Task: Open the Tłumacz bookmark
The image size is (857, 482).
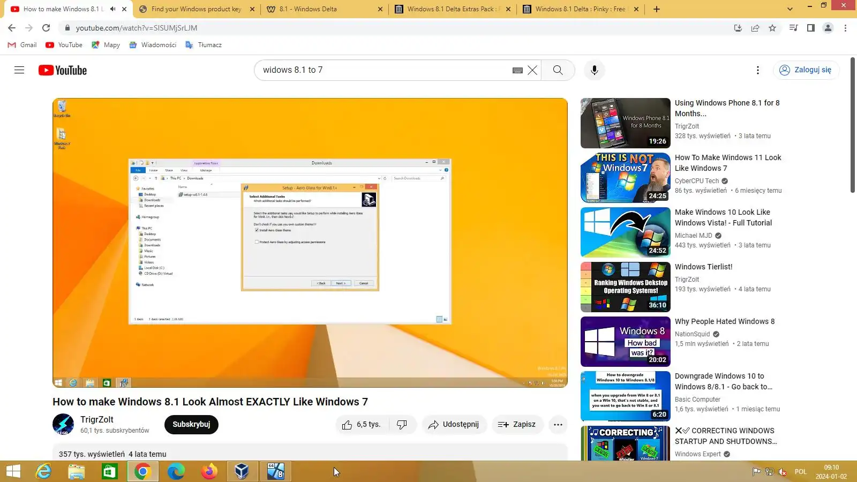Action: pyautogui.click(x=204, y=45)
